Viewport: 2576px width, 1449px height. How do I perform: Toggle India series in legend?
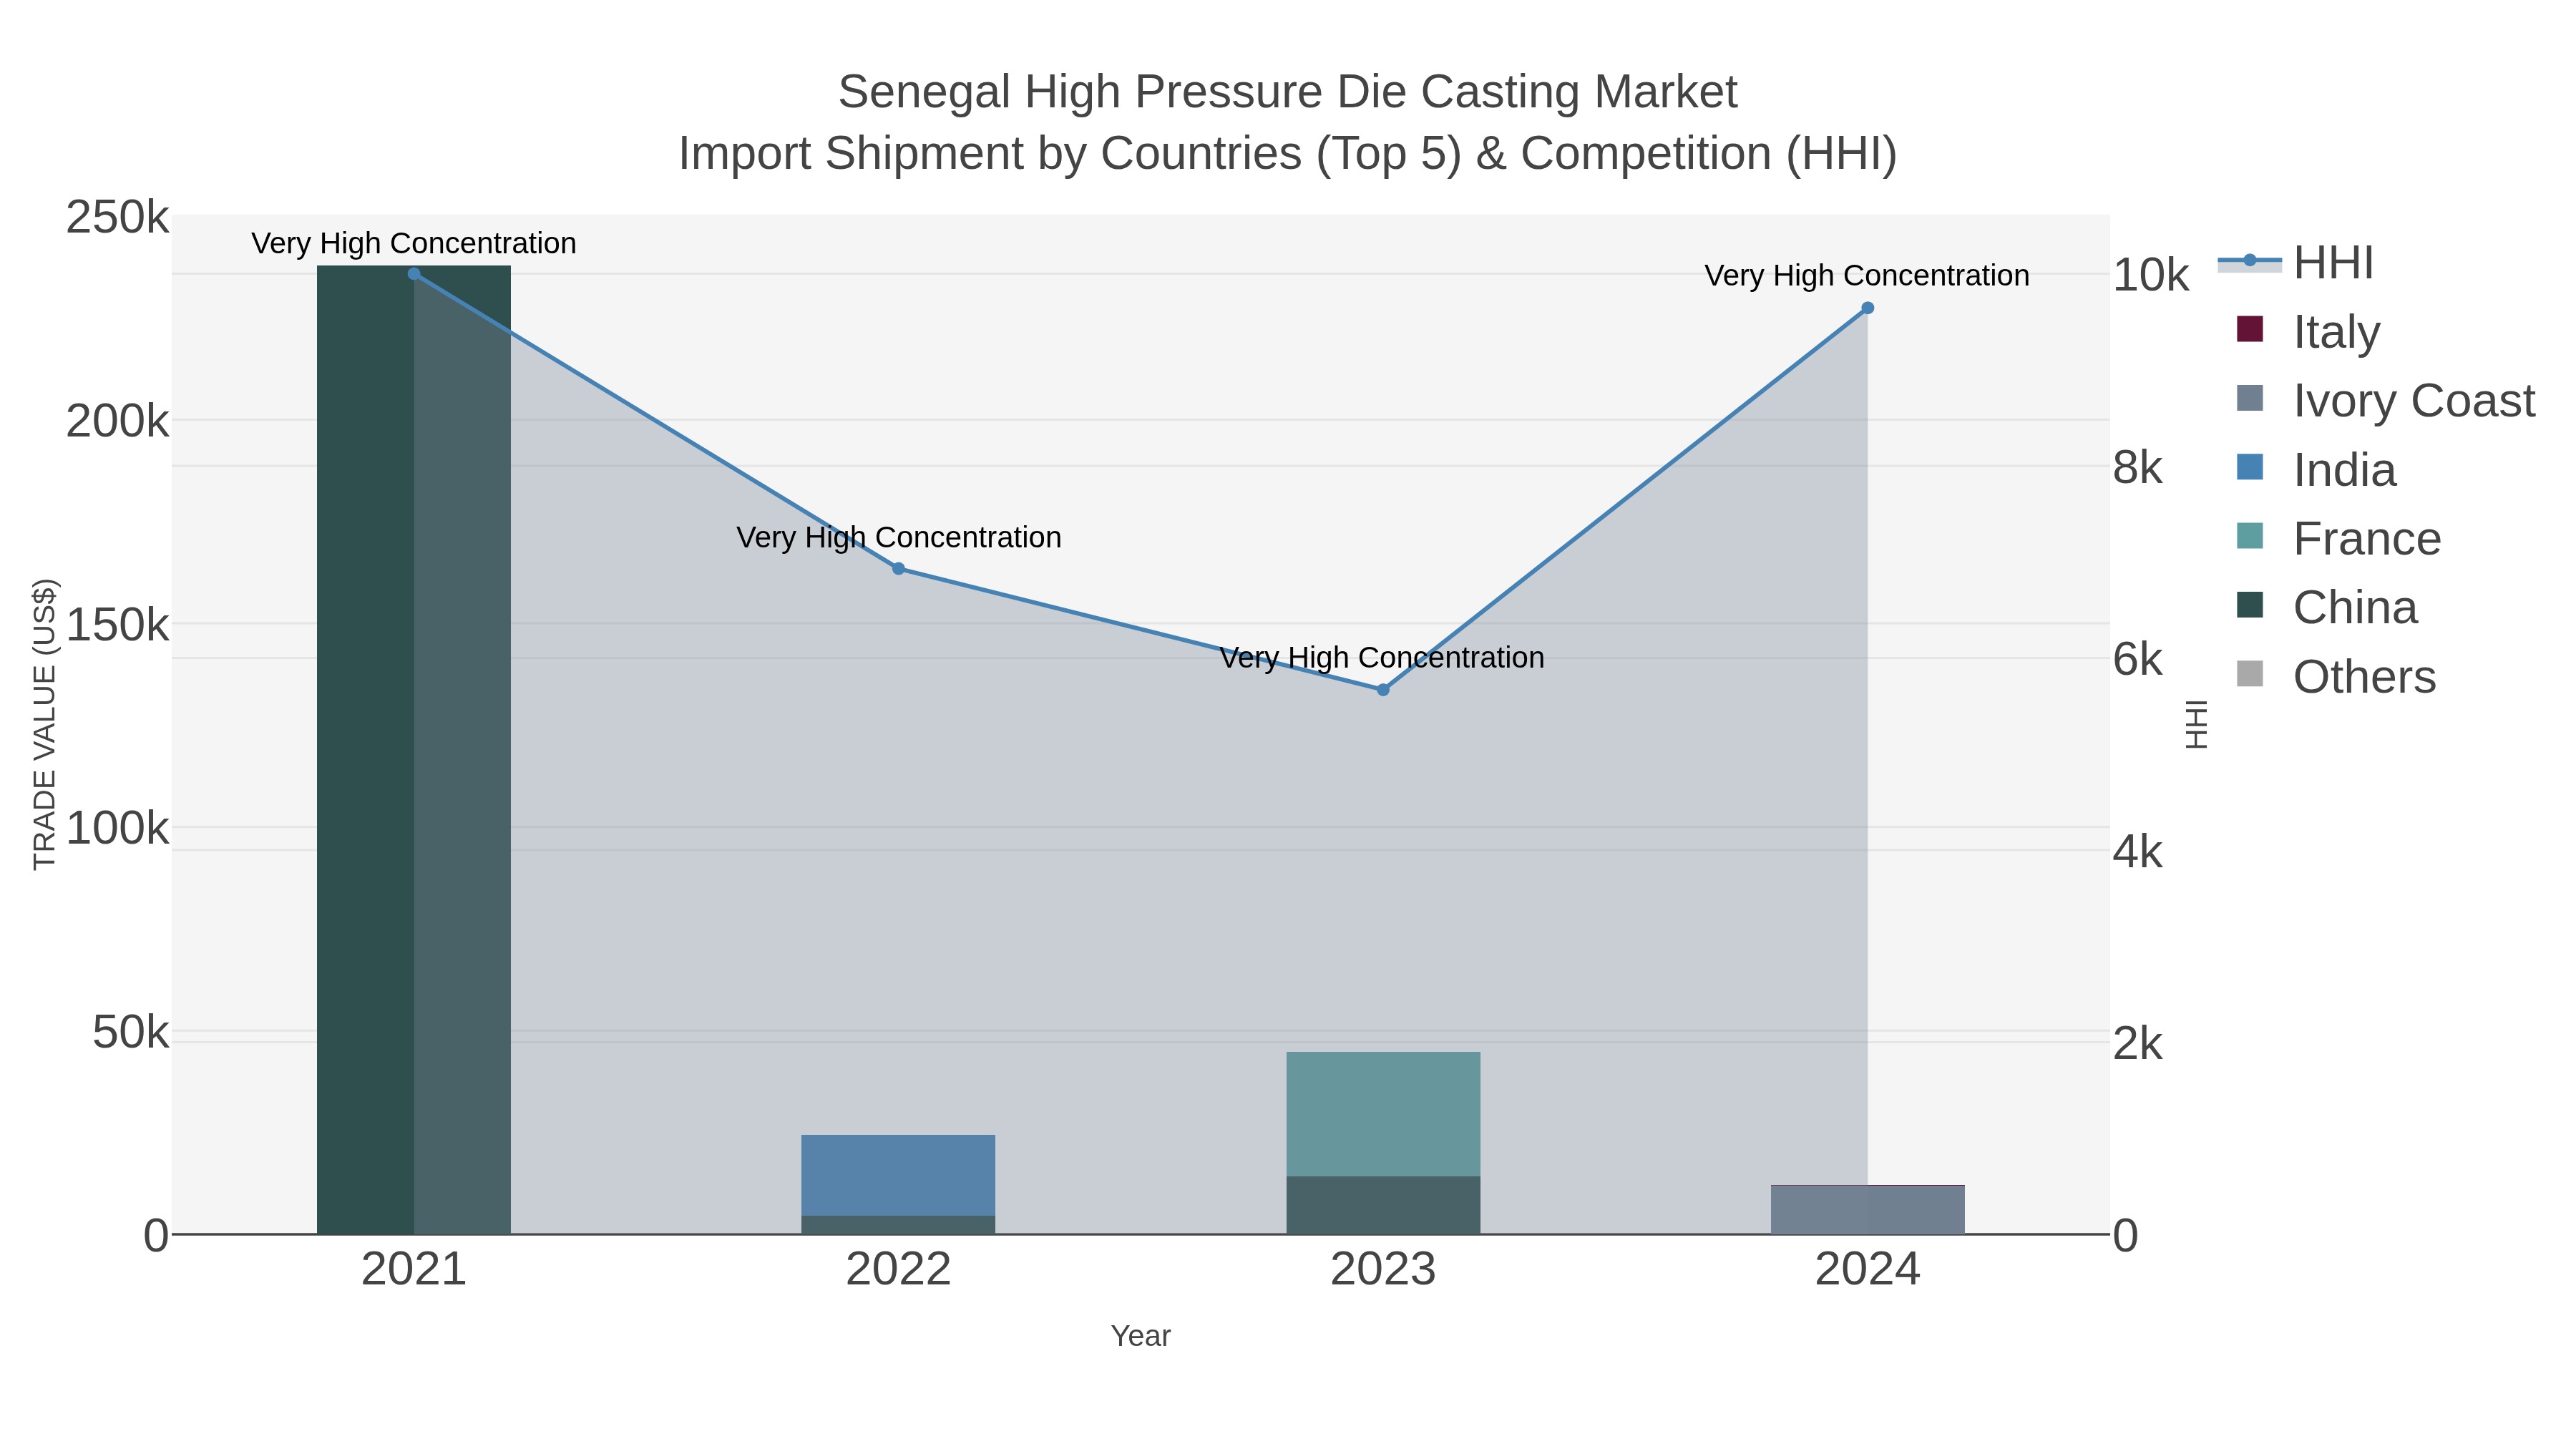click(2316, 470)
